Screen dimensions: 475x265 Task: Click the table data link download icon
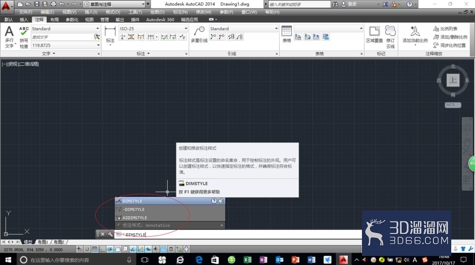pos(307,37)
